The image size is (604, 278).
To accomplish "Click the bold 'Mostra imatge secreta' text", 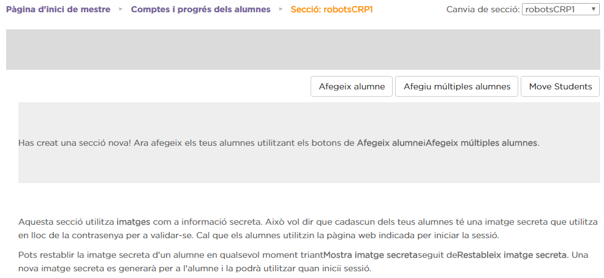I will (x=371, y=255).
